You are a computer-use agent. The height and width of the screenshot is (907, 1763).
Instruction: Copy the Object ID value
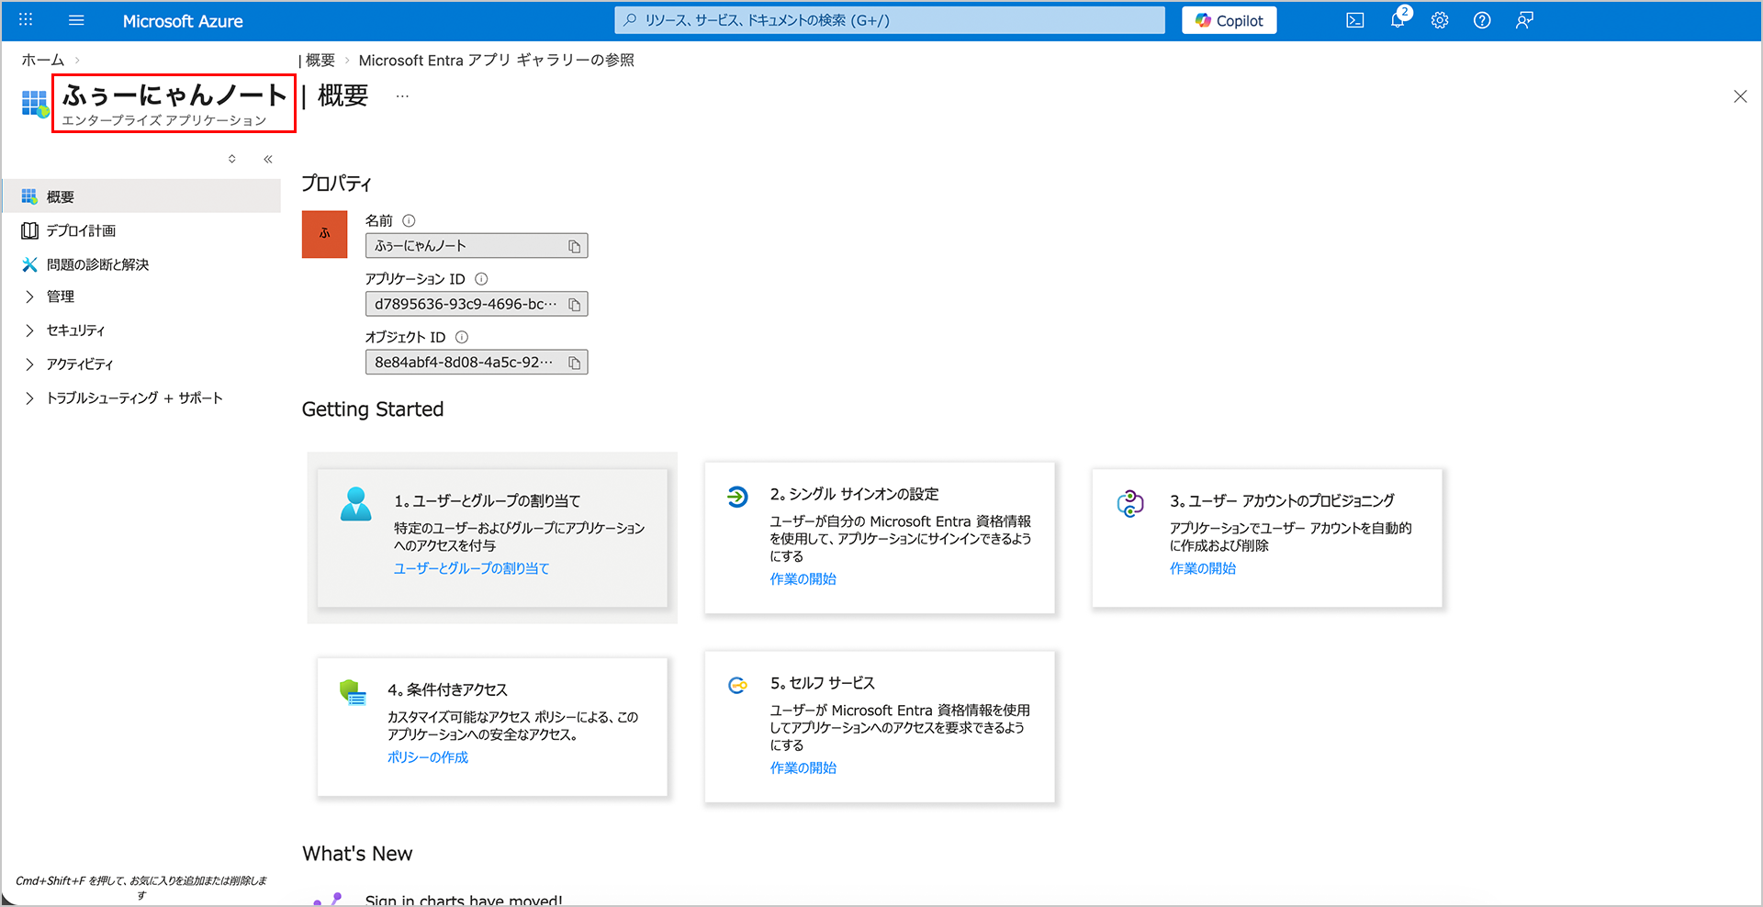click(x=574, y=363)
